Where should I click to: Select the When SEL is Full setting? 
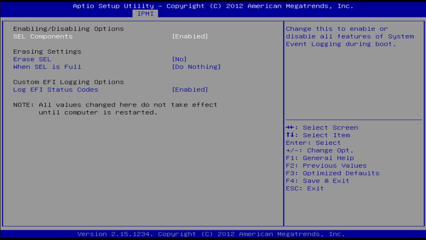pyautogui.click(x=47, y=67)
